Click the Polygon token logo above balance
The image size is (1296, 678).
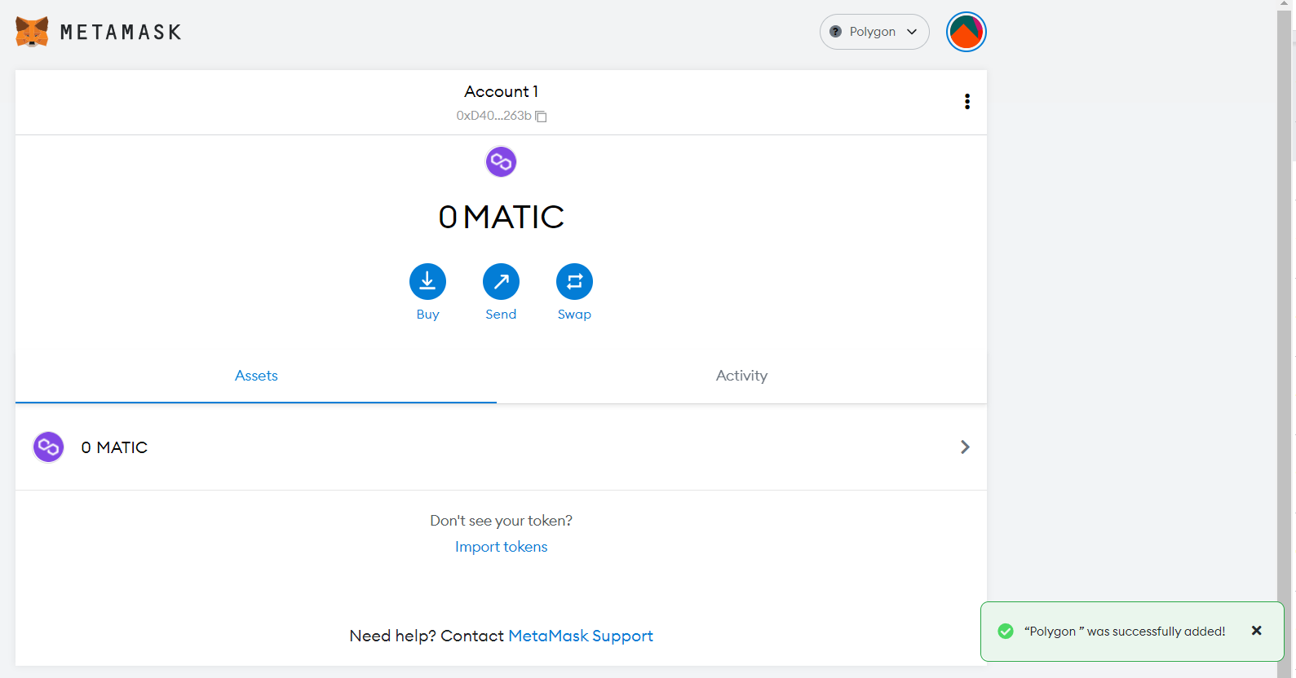click(501, 161)
